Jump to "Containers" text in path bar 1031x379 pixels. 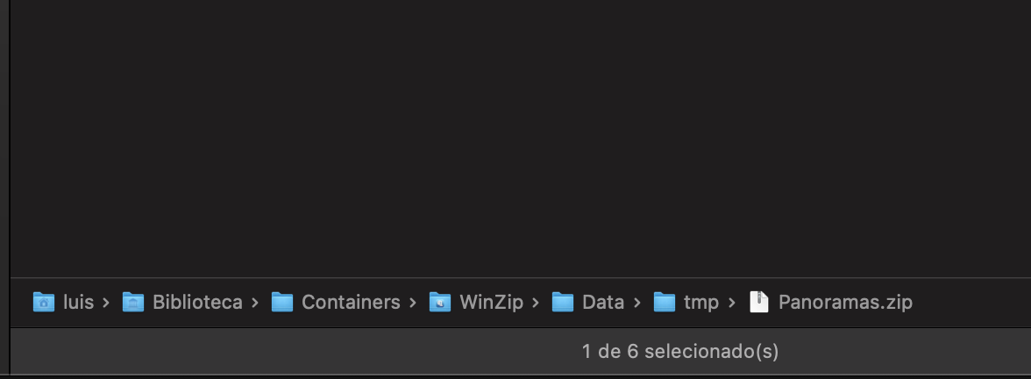pyautogui.click(x=351, y=303)
